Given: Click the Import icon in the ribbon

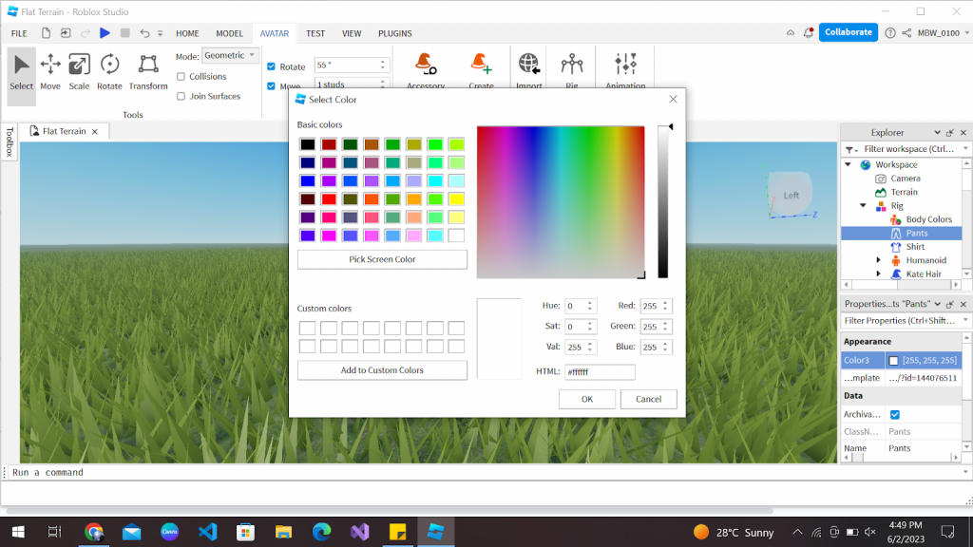Looking at the screenshot, I should point(528,66).
